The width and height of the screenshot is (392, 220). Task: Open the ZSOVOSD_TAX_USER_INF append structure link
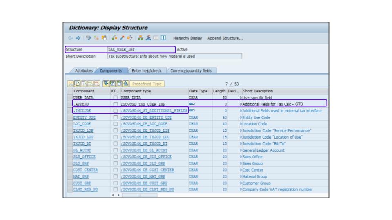143,104
